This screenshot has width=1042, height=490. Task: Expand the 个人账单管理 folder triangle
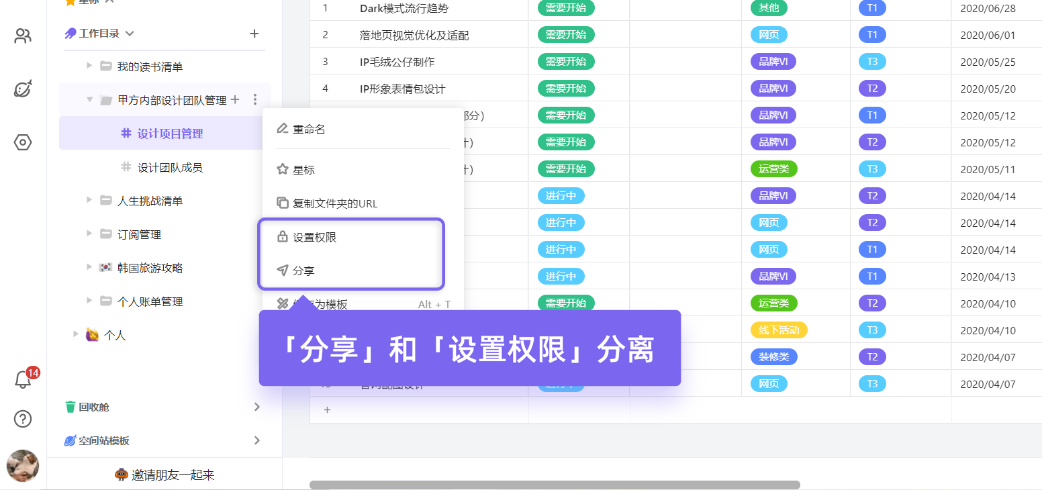(89, 301)
